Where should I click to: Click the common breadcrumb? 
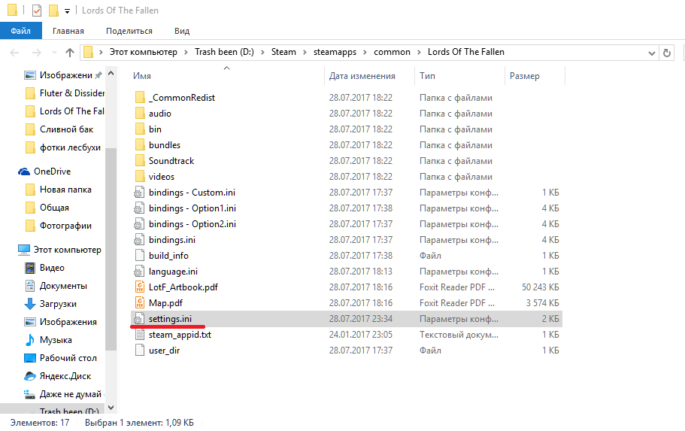click(392, 52)
